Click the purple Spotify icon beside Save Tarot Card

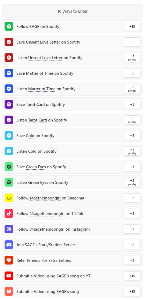(9, 104)
